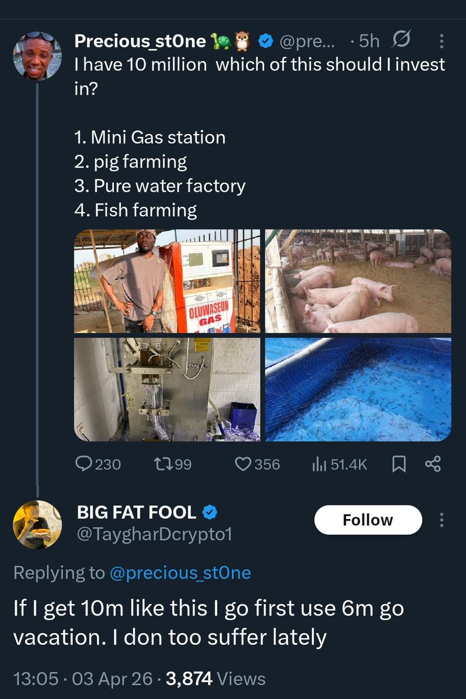Repost the 10 million investment tweet
The image size is (466, 699).
coord(172,464)
